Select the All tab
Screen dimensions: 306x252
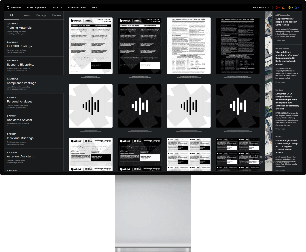point(11,15)
